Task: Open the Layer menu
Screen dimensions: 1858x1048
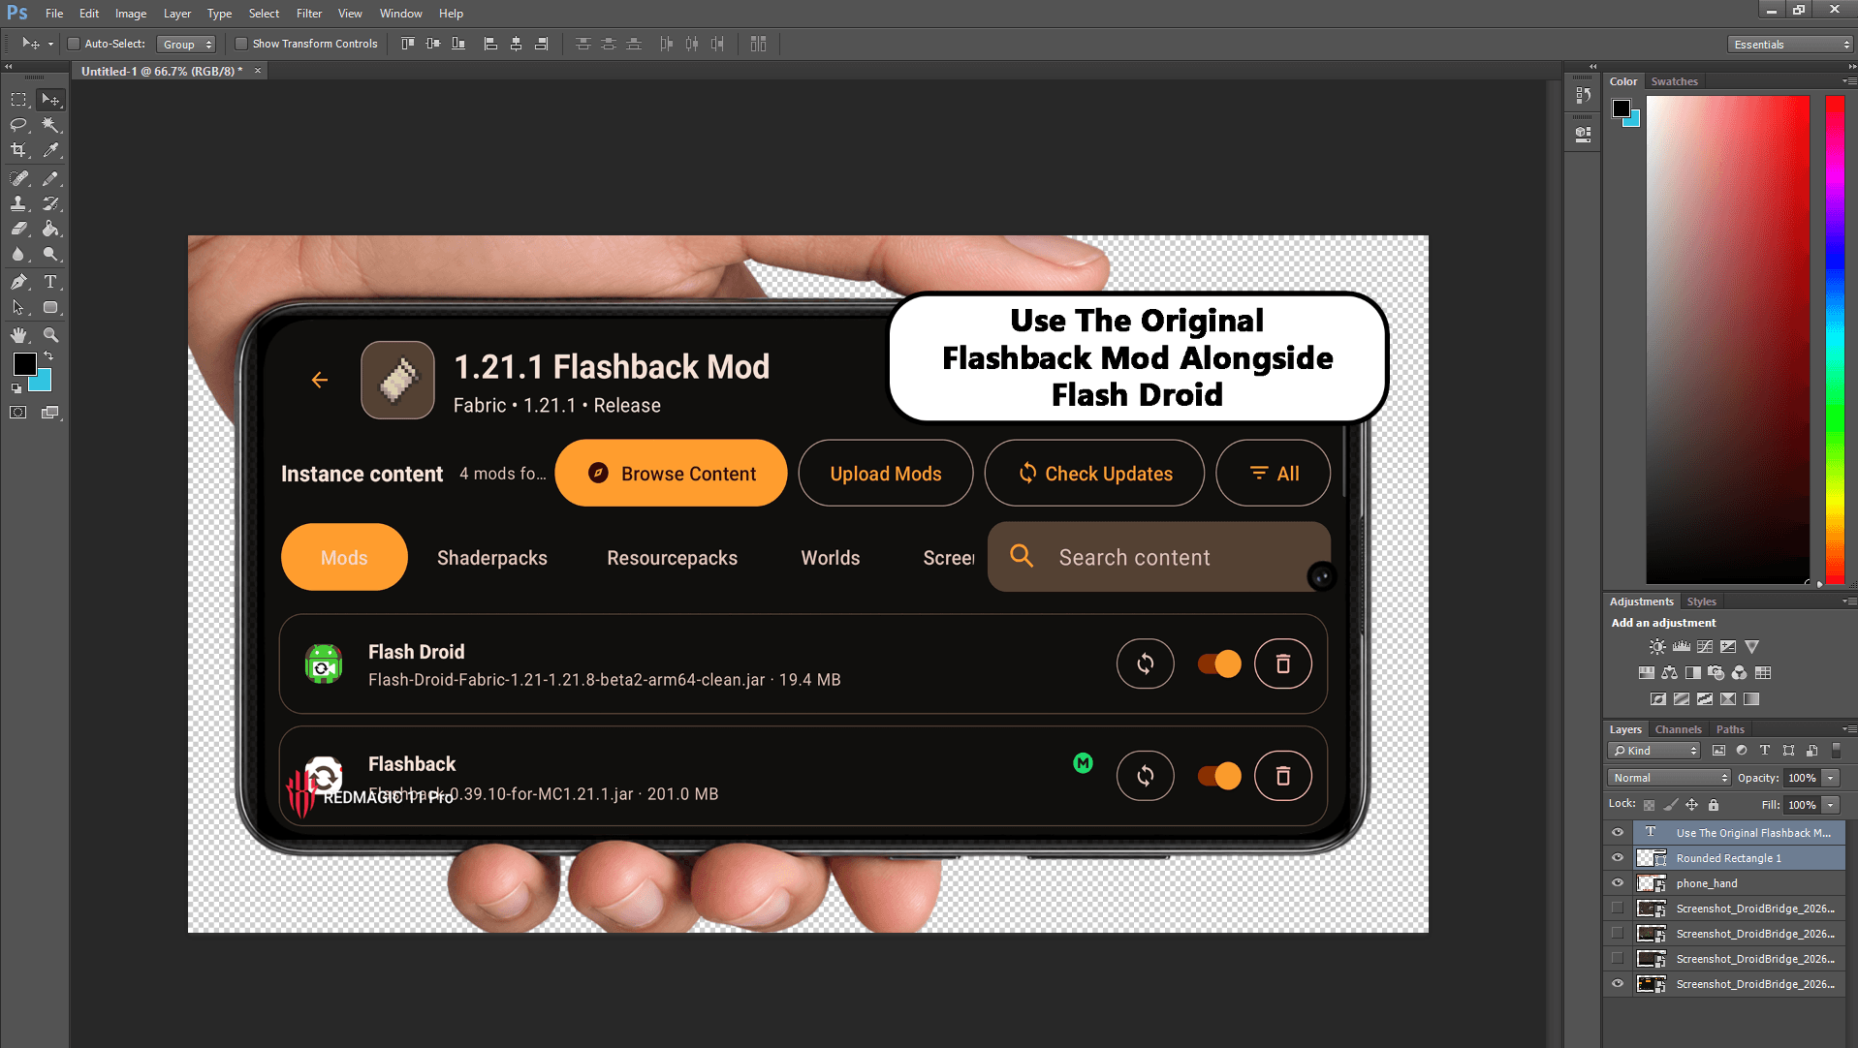Action: pos(176,14)
